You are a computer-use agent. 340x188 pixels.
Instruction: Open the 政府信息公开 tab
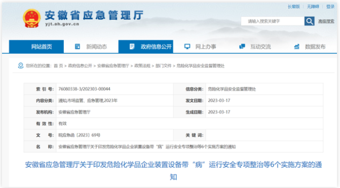[146, 46]
